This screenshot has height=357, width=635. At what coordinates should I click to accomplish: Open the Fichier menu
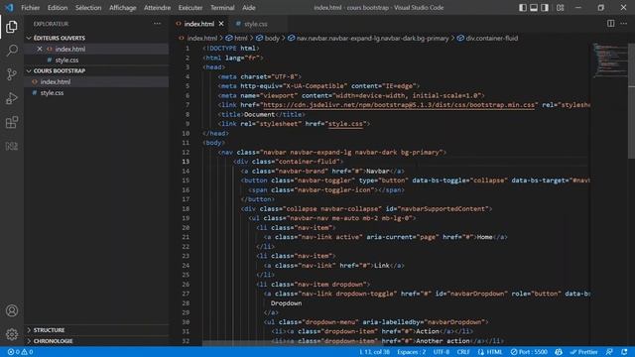[31, 7]
